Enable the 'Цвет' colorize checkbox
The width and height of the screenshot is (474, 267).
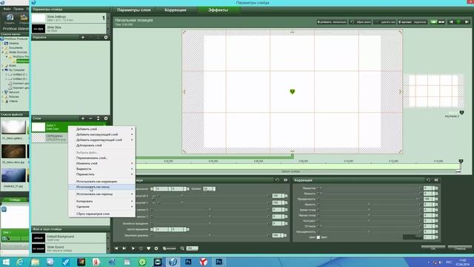318,237
